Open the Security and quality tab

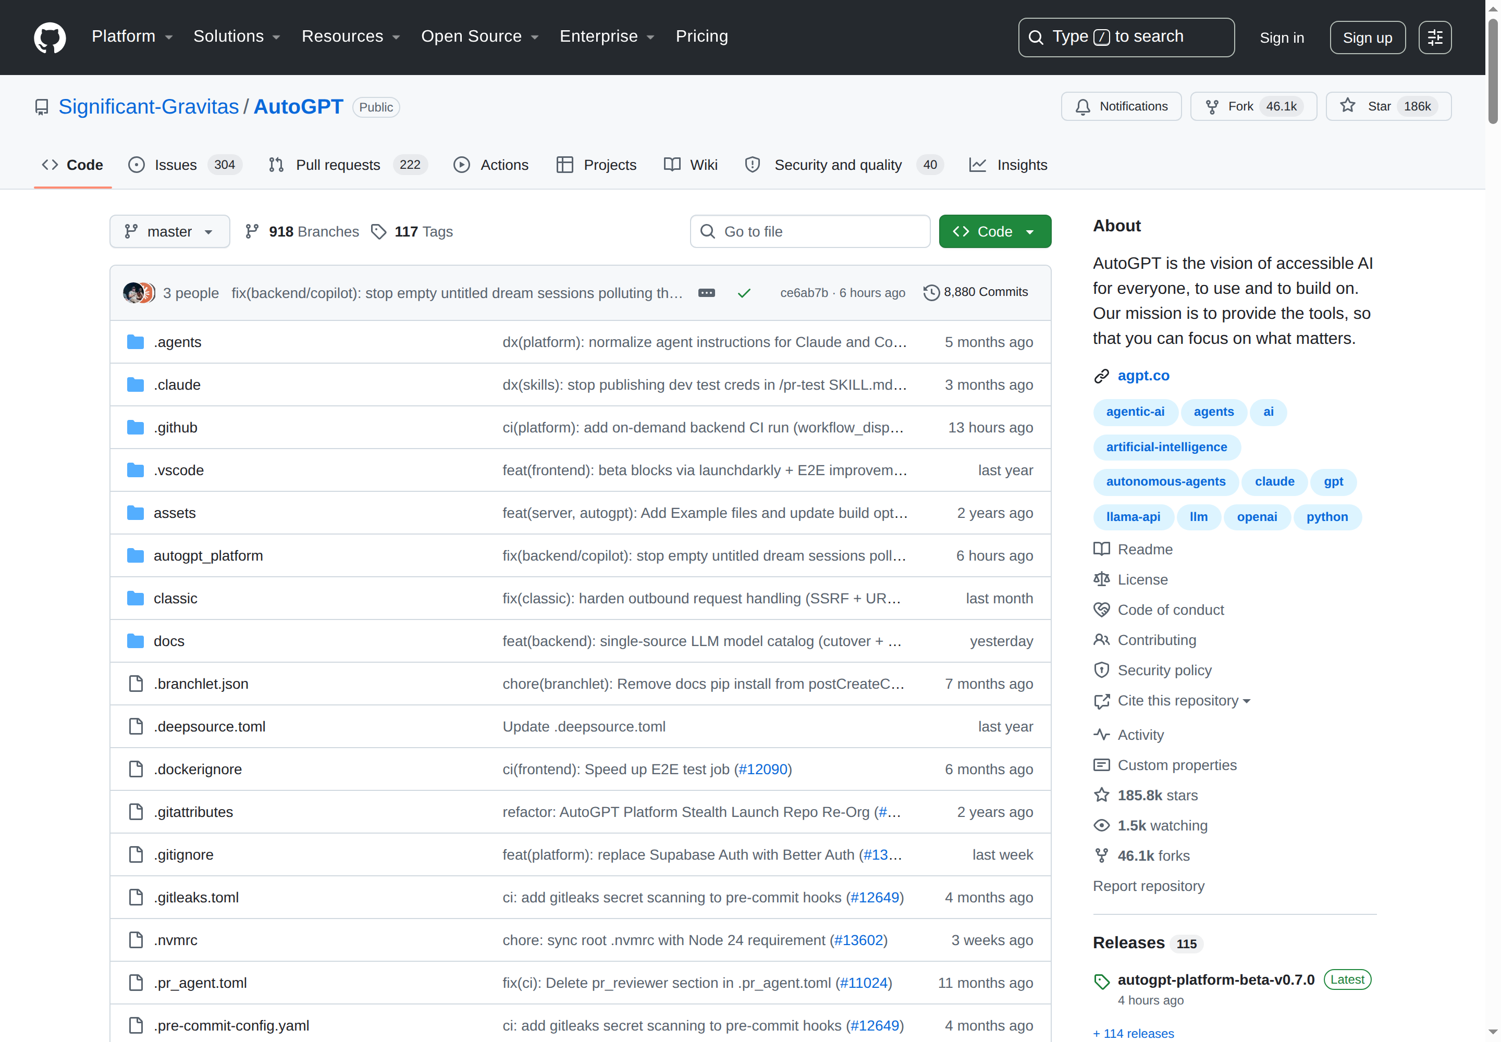click(x=843, y=165)
